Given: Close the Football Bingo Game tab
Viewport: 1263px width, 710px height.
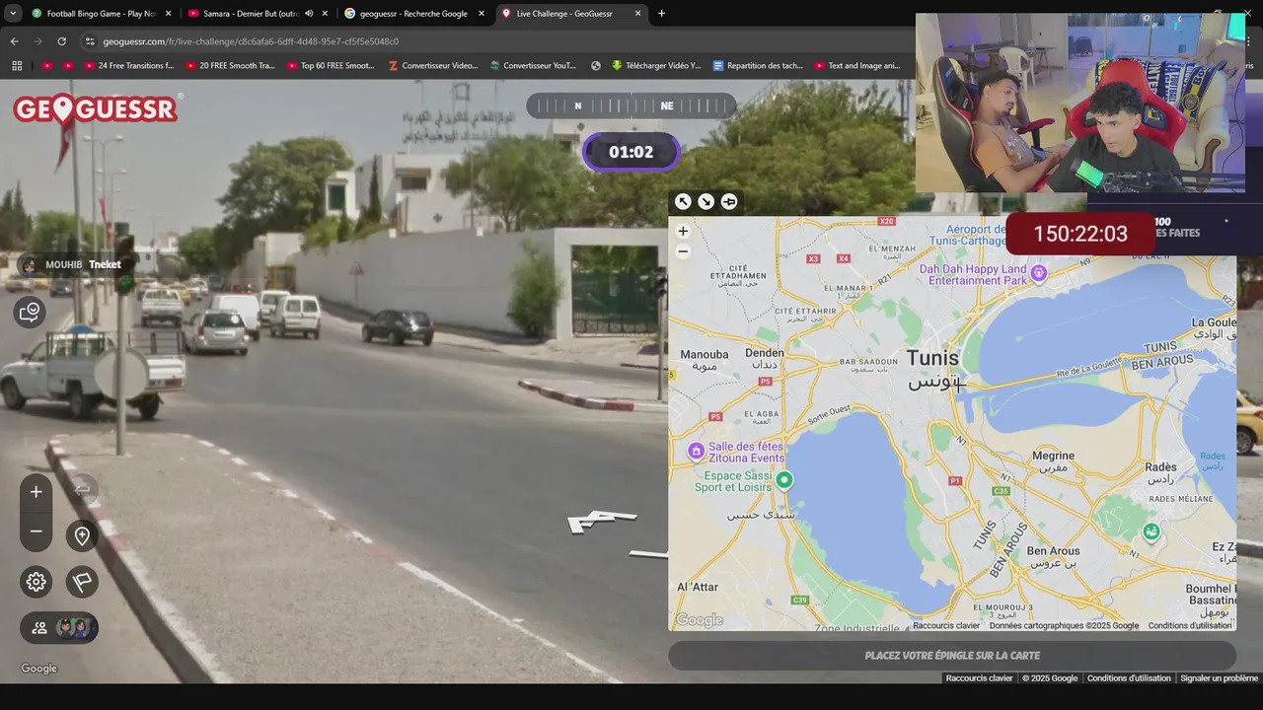Looking at the screenshot, I should [x=168, y=14].
